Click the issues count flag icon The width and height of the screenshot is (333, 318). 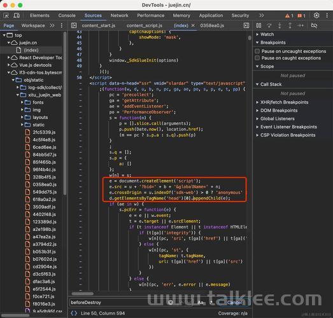pos(300,16)
